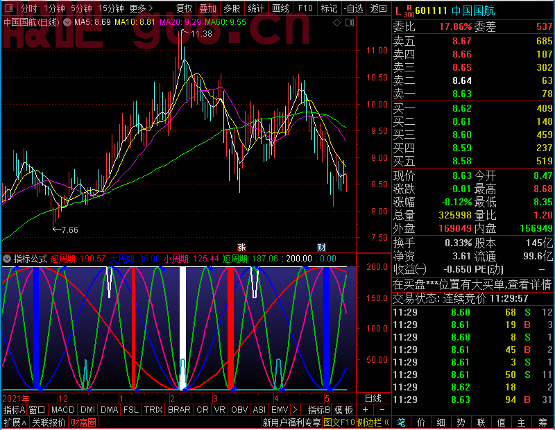Image resolution: width=555 pixels, height=430 pixels.
Task: Open the dropdown arrow beside 中国国航(日线)
Action: click(67, 23)
